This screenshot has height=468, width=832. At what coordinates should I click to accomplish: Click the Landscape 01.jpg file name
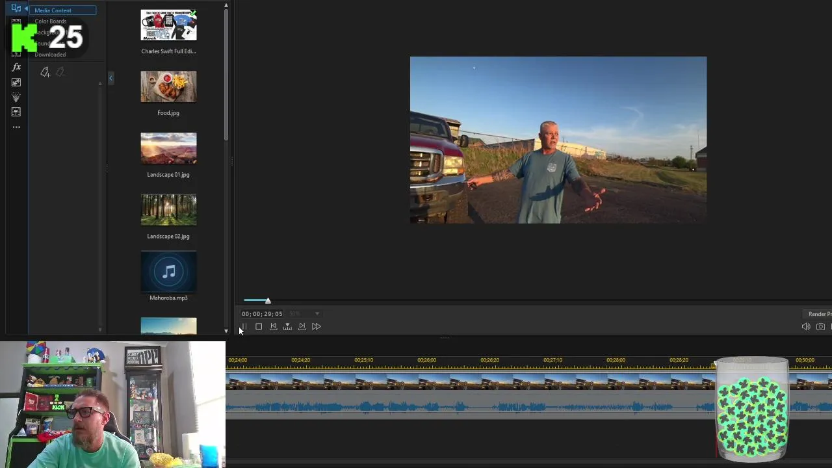pos(168,175)
